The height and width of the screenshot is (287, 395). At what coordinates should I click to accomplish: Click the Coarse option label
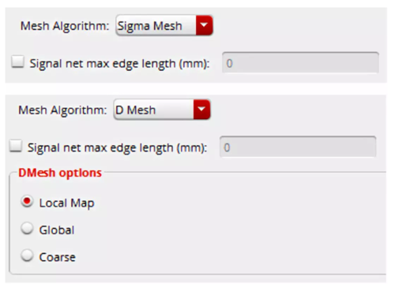point(57,257)
